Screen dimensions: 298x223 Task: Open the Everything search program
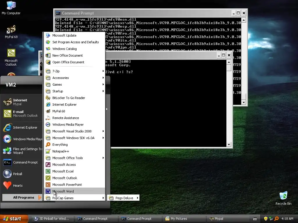[x=74, y=145]
